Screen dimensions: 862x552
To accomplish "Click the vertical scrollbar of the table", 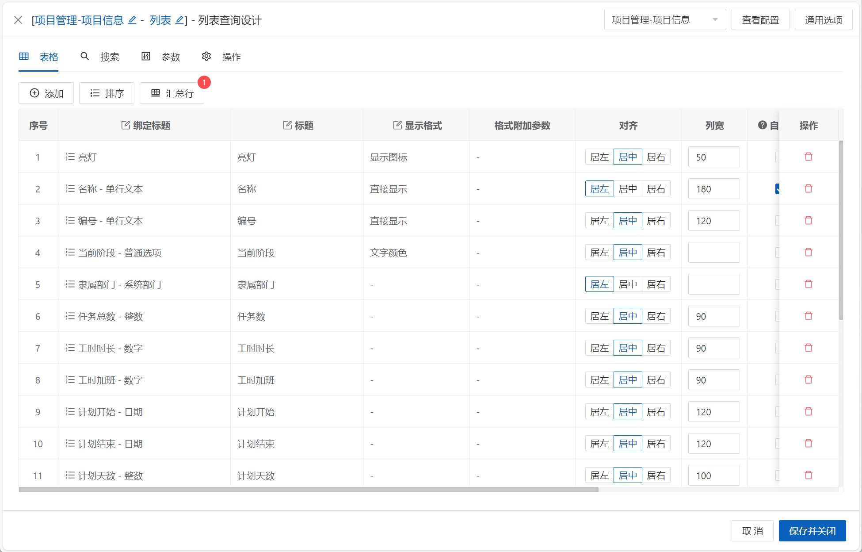I will click(841, 230).
